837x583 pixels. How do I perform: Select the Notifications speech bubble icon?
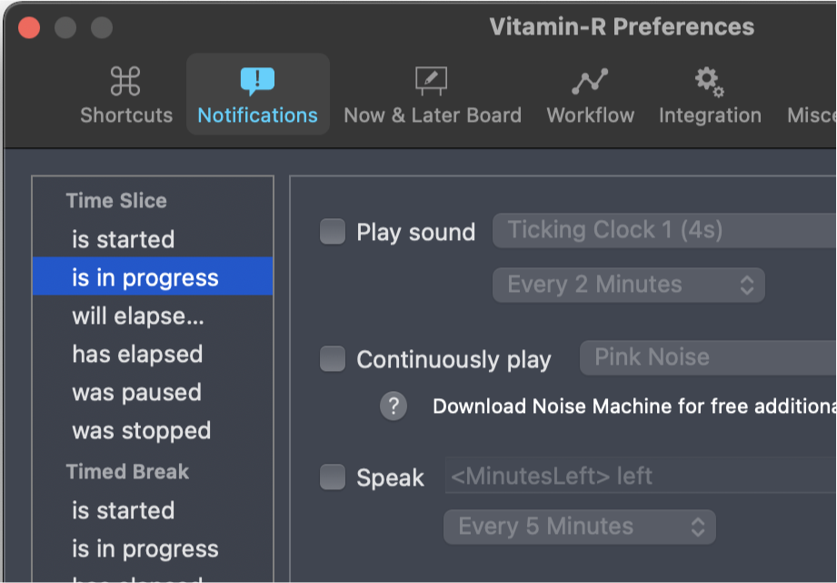coord(258,81)
